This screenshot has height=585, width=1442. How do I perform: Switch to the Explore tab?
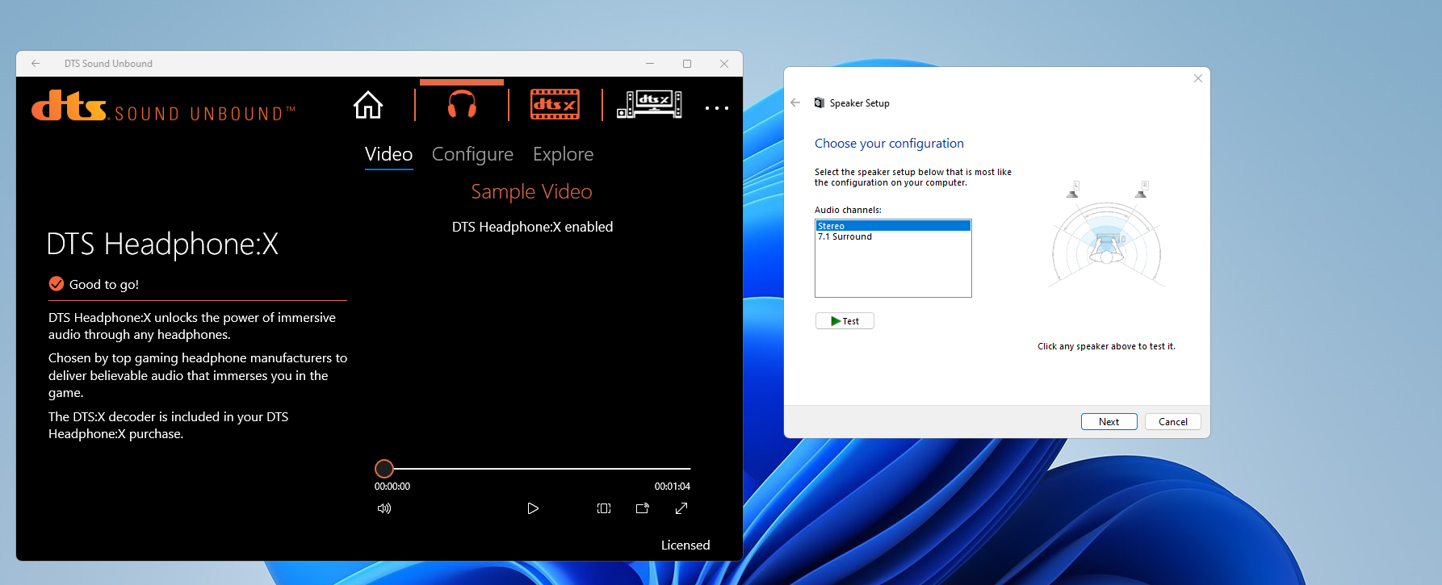pos(563,154)
